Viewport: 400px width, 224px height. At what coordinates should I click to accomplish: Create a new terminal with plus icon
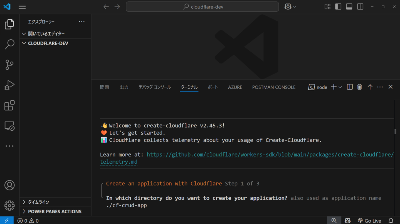(334, 87)
